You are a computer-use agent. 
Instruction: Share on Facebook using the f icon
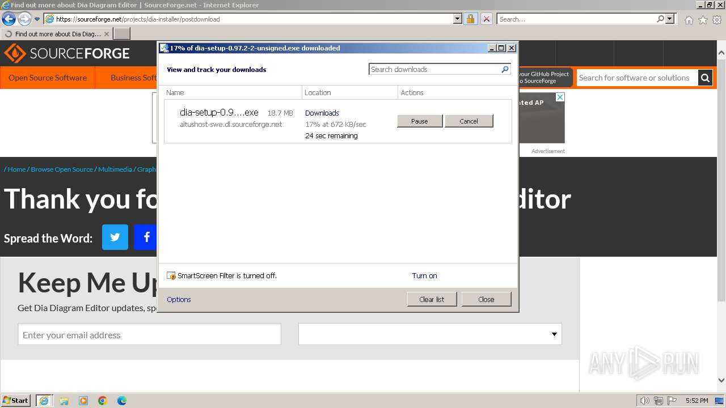(146, 237)
